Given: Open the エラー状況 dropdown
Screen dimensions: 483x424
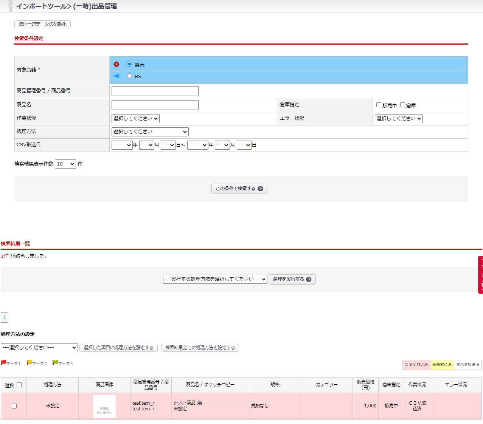Looking at the screenshot, I should point(399,119).
